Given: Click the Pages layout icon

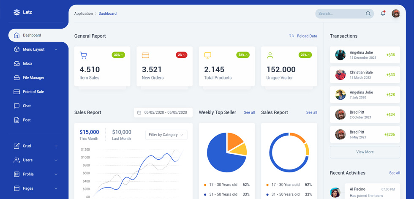Looking at the screenshot, I should pyautogui.click(x=16, y=188).
